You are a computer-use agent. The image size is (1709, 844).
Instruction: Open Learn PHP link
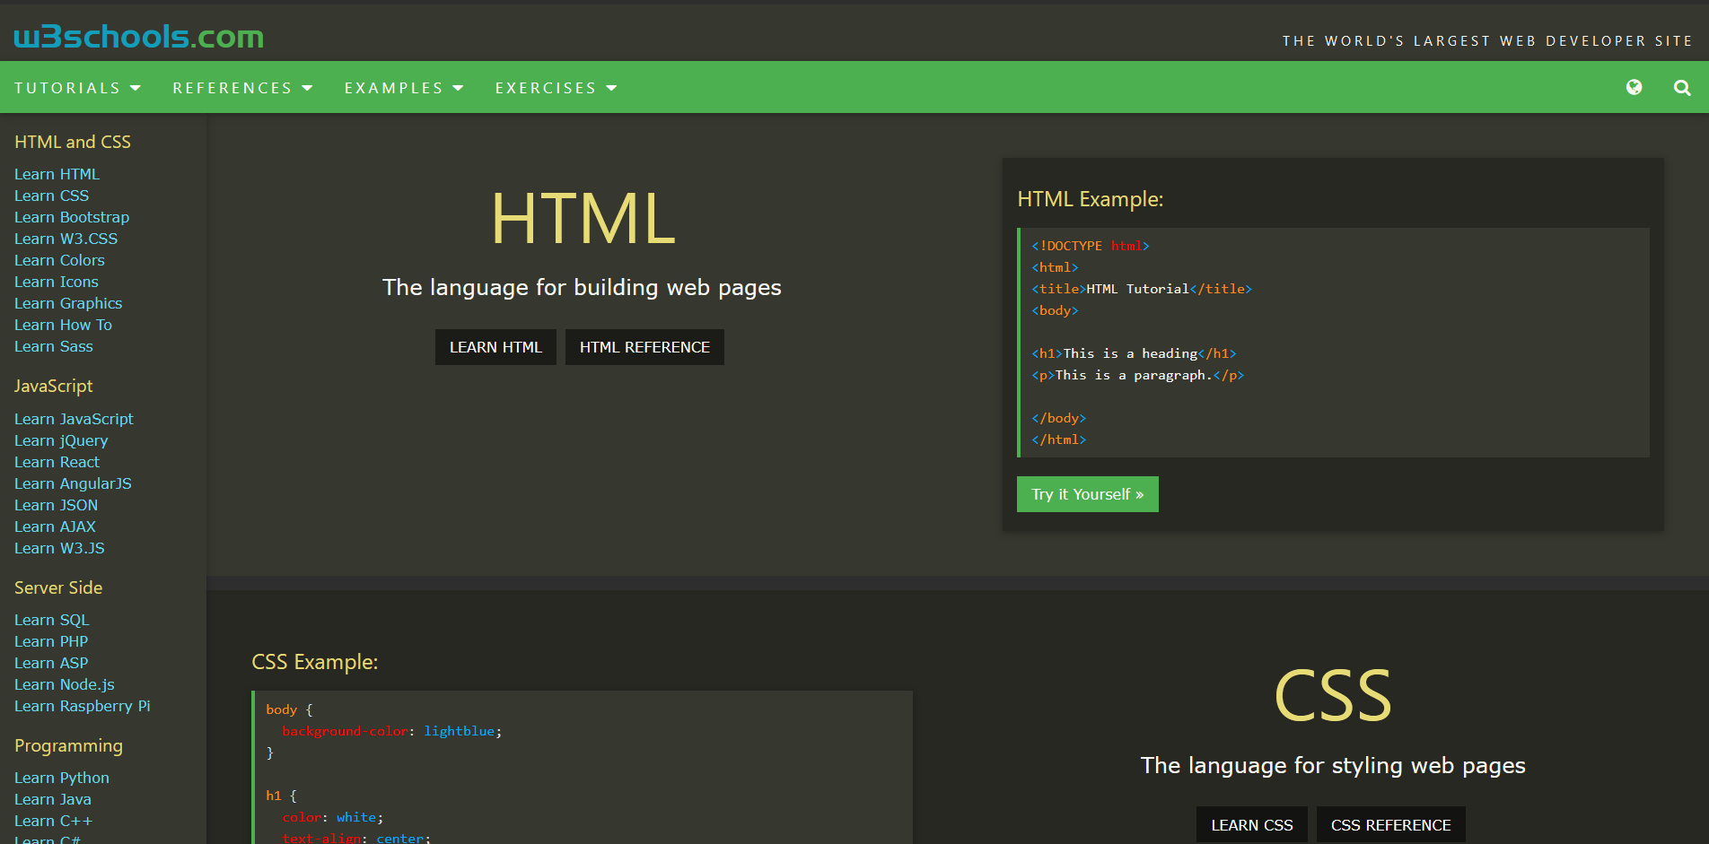click(x=51, y=641)
